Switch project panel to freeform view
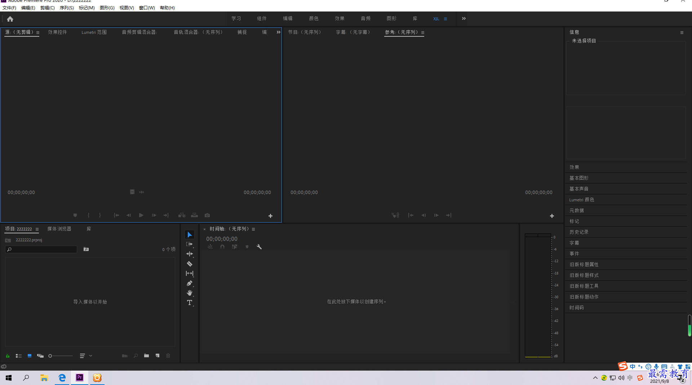 pos(40,356)
